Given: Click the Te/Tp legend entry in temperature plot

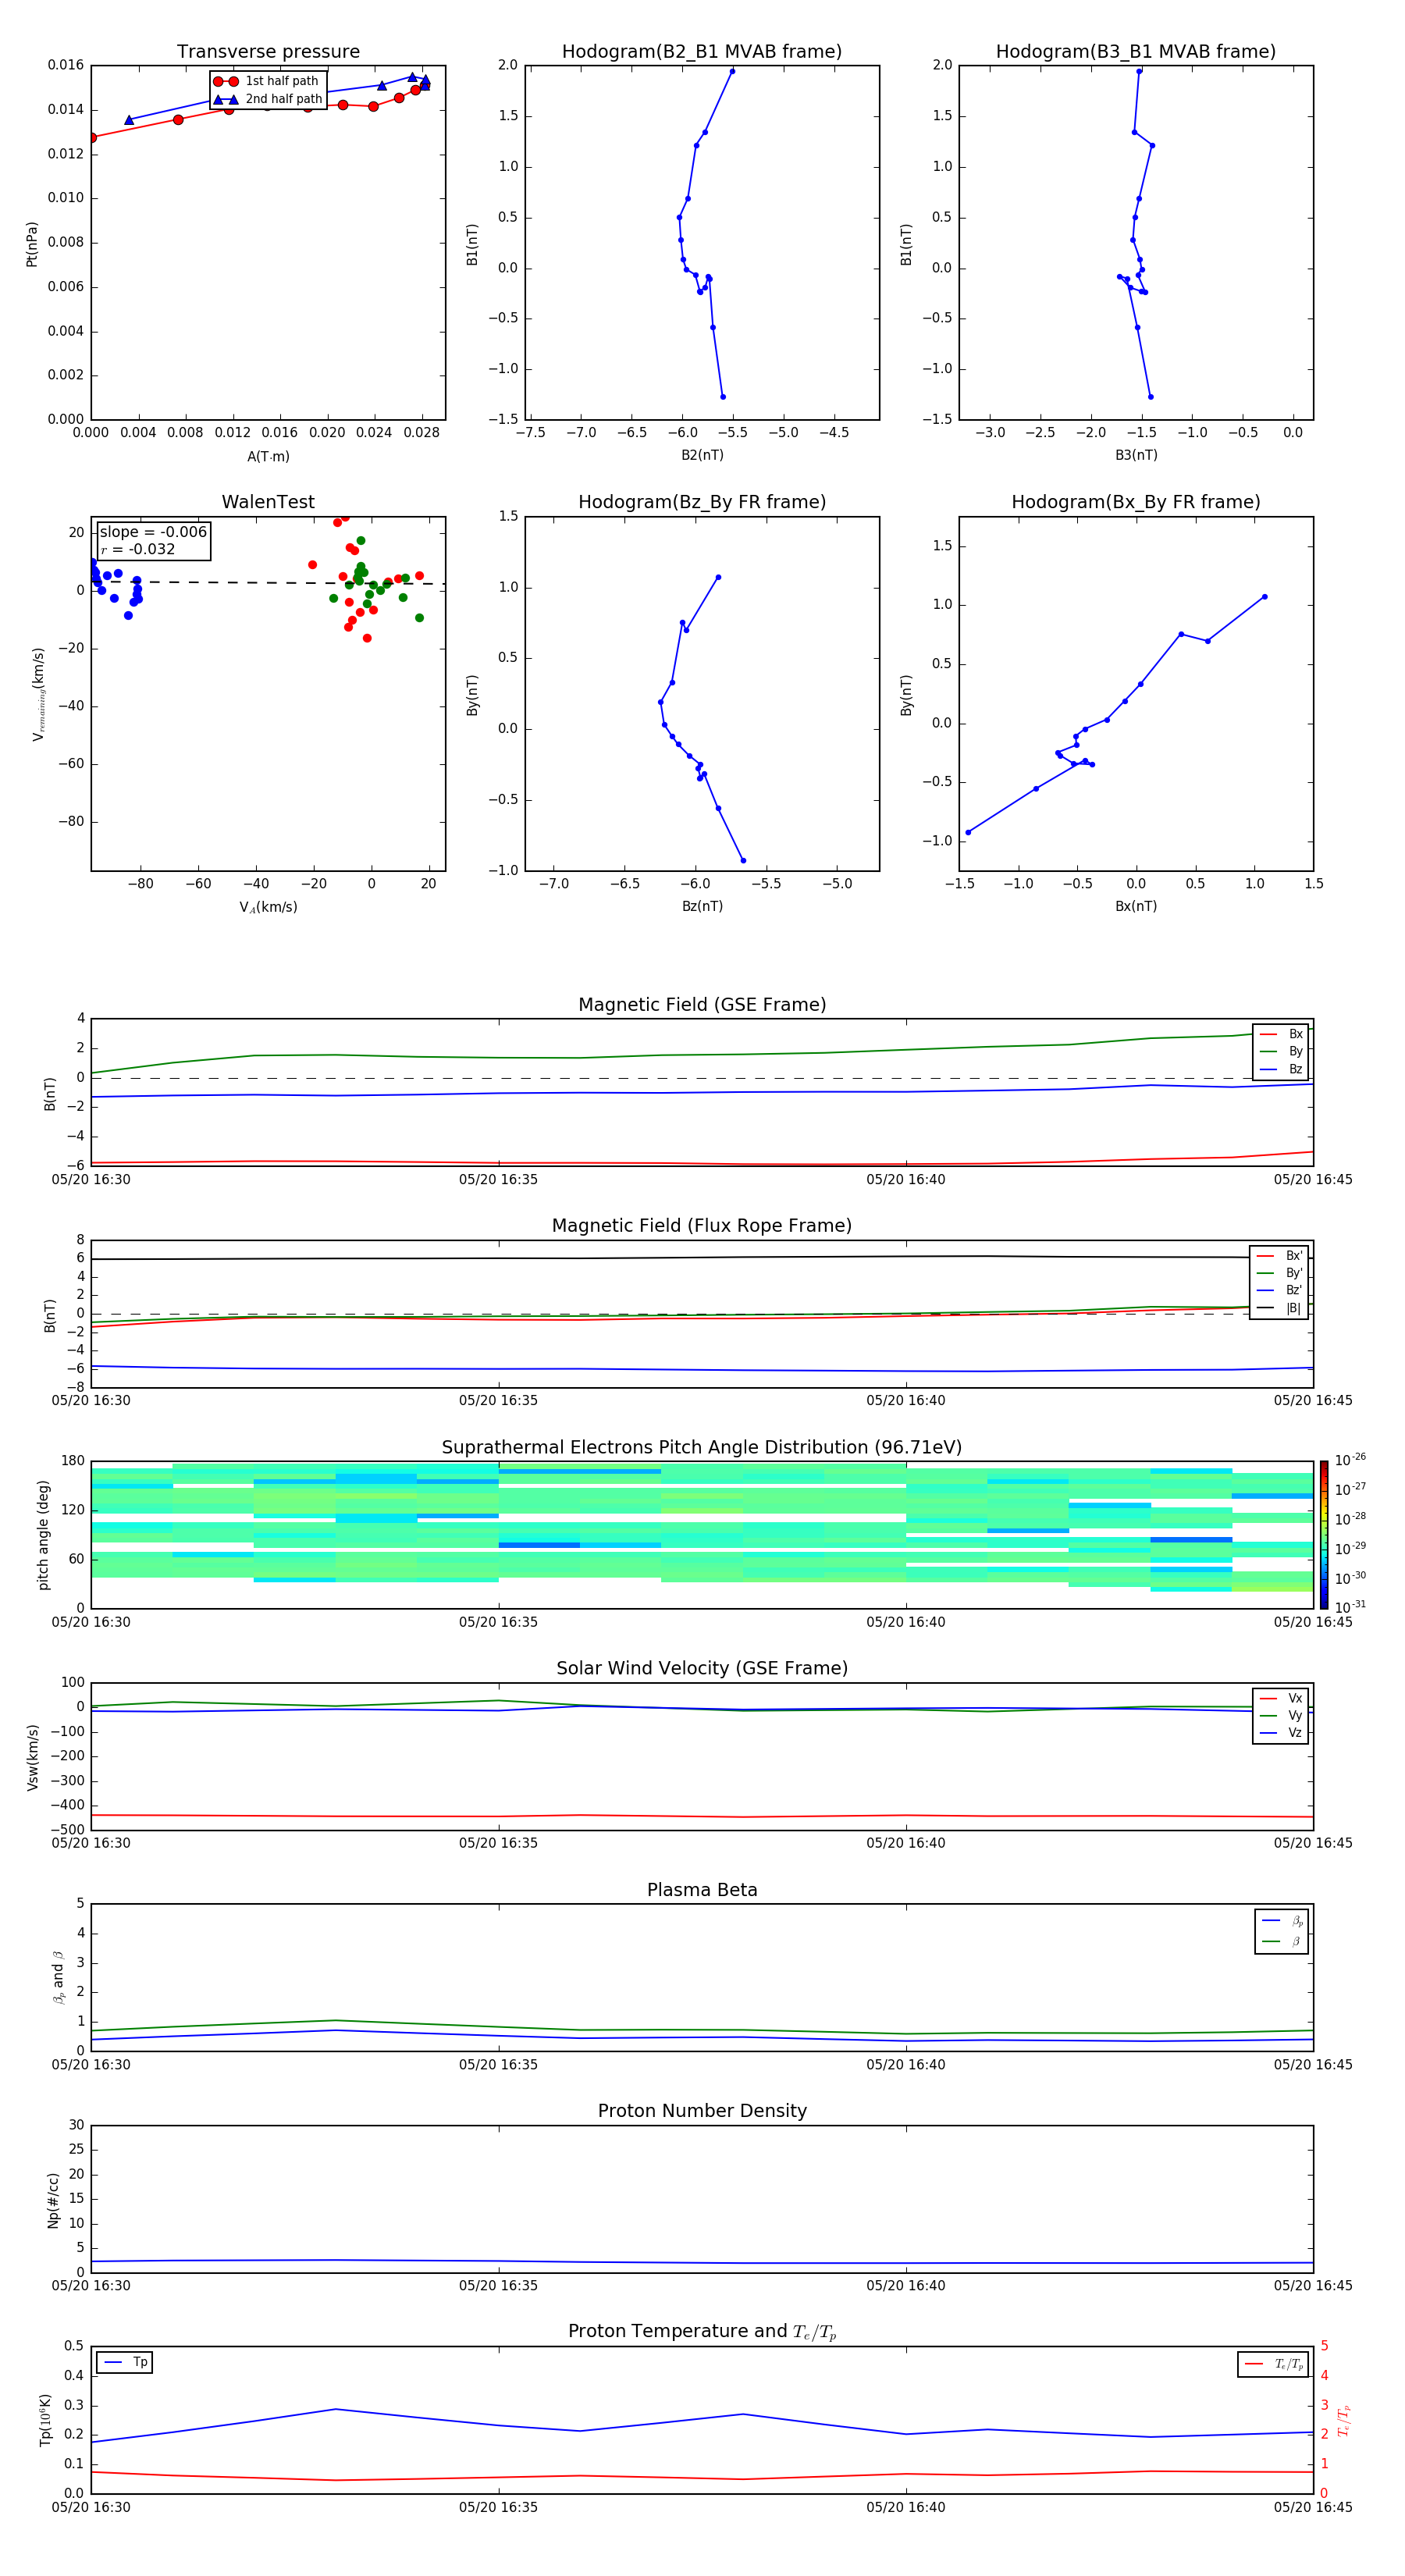Looking at the screenshot, I should pos(1274,2364).
